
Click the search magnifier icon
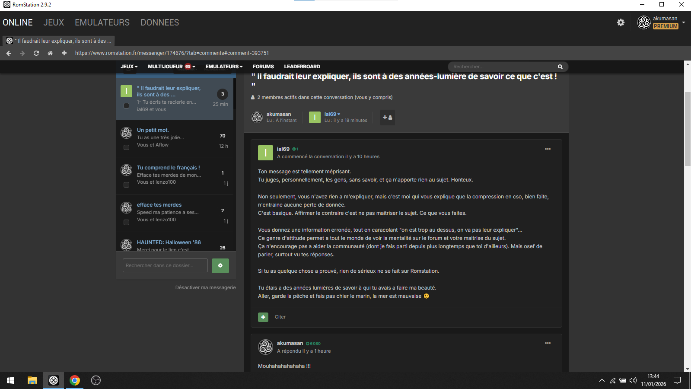coord(560,67)
